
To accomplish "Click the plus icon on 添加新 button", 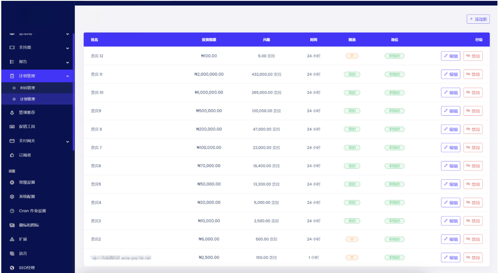I will (x=471, y=19).
